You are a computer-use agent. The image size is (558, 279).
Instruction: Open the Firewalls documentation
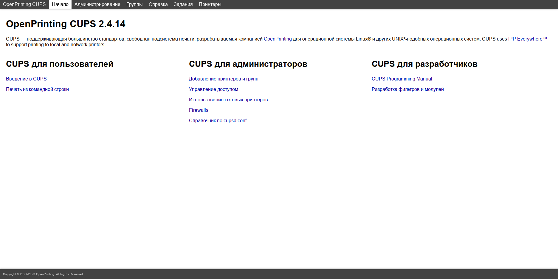199,110
